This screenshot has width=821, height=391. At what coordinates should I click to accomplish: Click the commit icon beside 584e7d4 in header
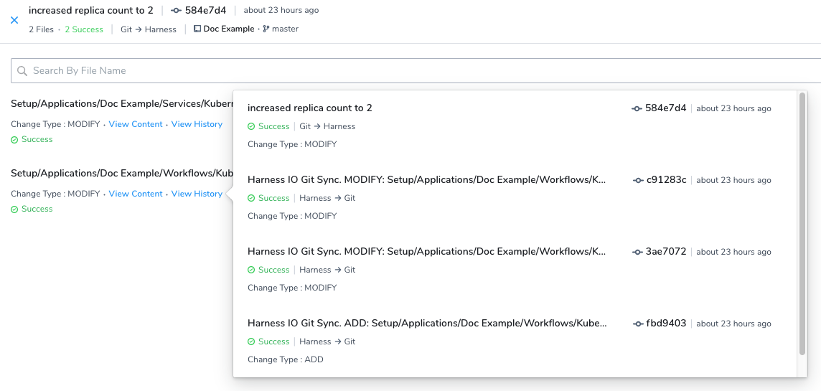[x=176, y=11]
